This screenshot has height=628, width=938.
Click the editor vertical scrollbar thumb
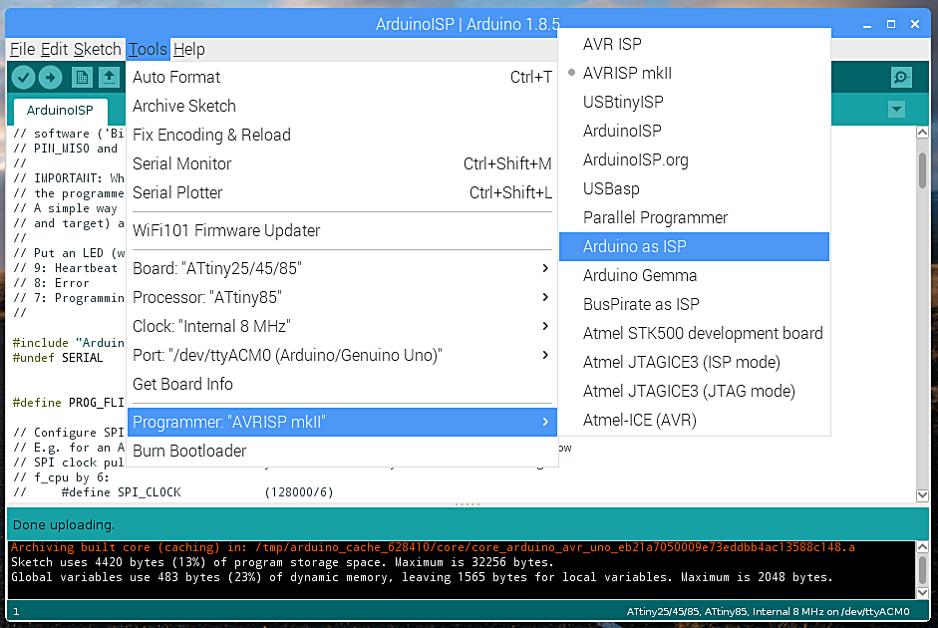tap(922, 170)
